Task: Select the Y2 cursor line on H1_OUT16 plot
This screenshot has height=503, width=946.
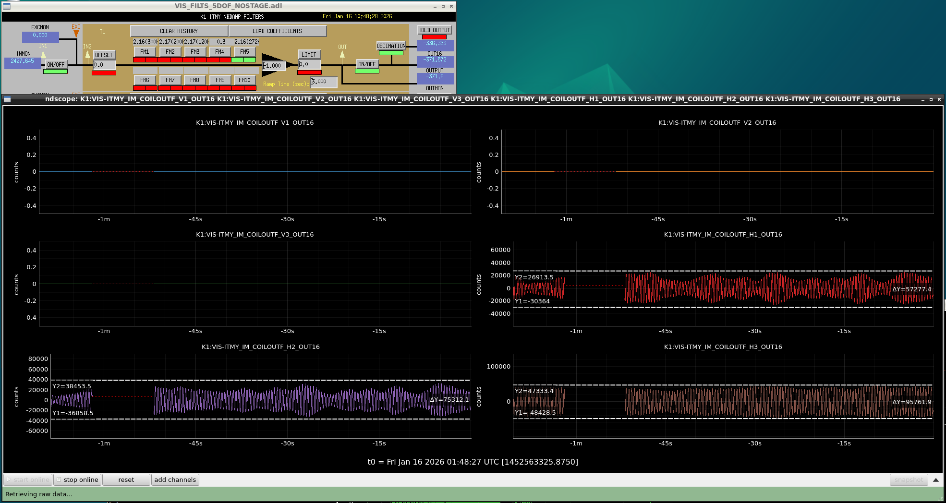Action: 723,271
